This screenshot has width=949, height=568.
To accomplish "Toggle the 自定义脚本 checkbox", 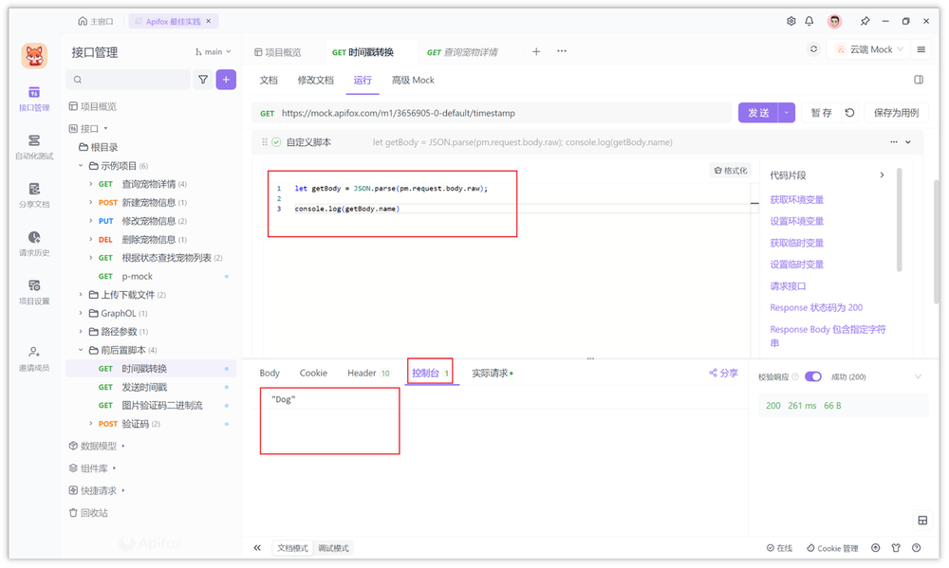I will 275,143.
